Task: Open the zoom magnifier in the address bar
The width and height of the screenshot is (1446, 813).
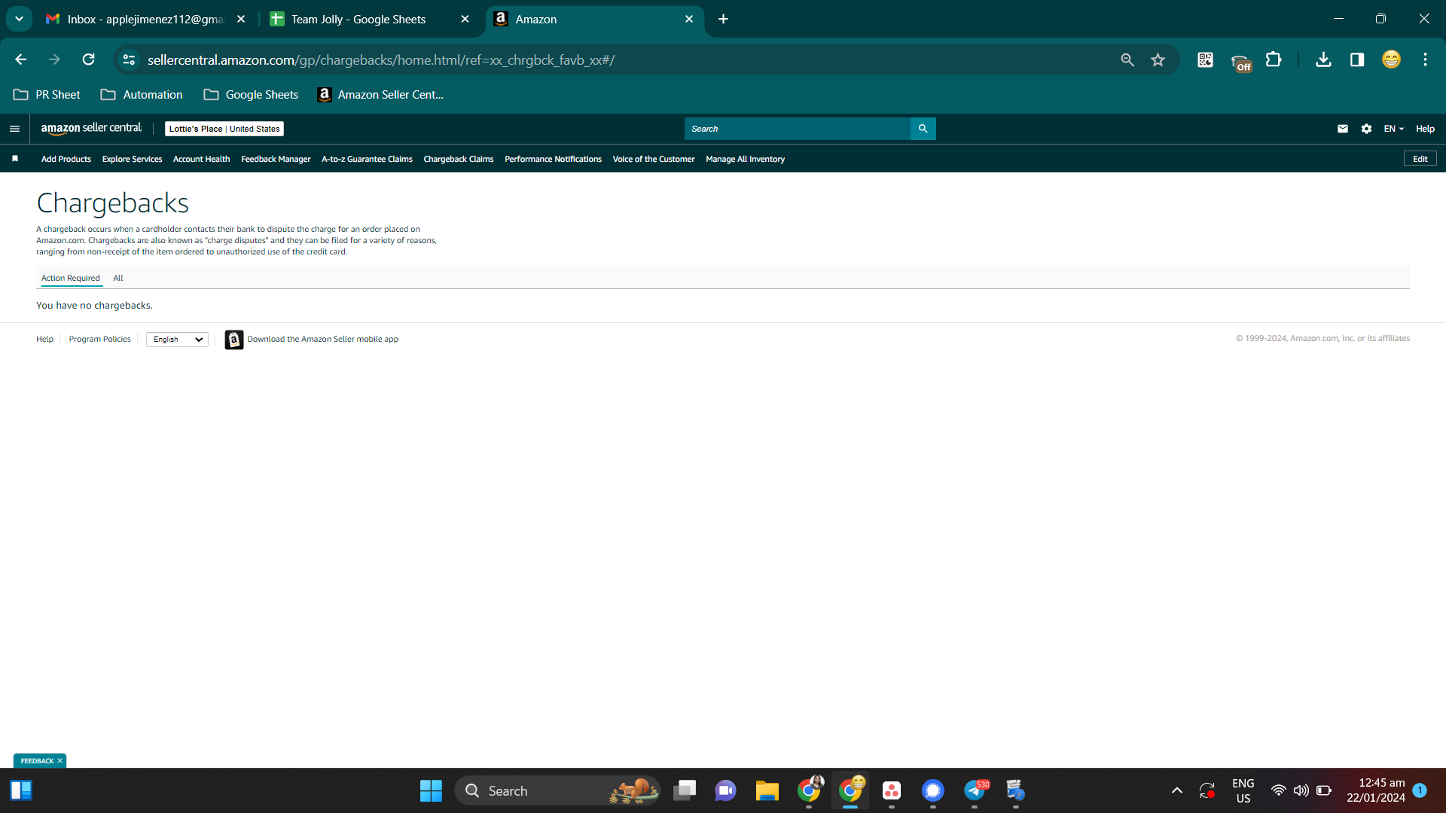Action: click(1127, 59)
